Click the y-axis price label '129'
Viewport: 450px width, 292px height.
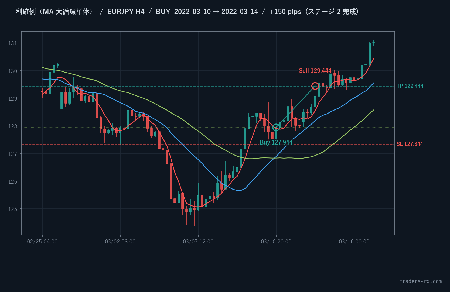[12, 98]
